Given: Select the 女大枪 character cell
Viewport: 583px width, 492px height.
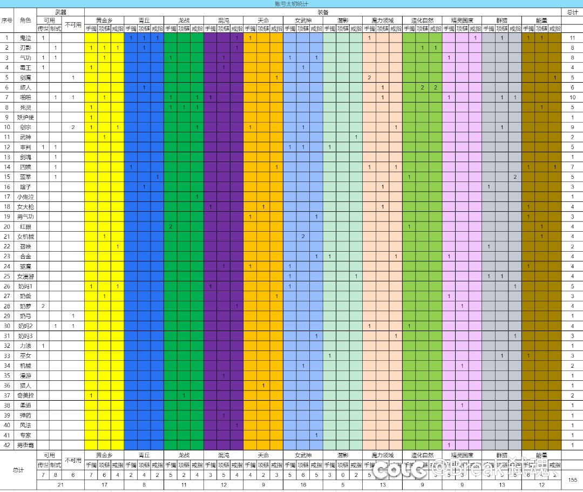Looking at the screenshot, I should coord(25,207).
